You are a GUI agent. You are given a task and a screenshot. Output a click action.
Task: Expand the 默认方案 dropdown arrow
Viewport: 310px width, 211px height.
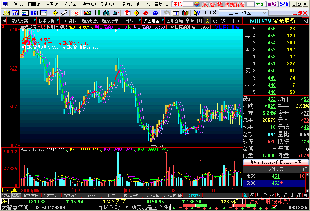point(35,21)
